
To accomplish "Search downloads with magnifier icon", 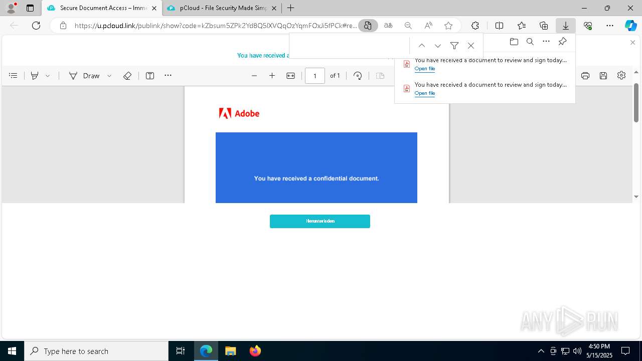I will [530, 42].
